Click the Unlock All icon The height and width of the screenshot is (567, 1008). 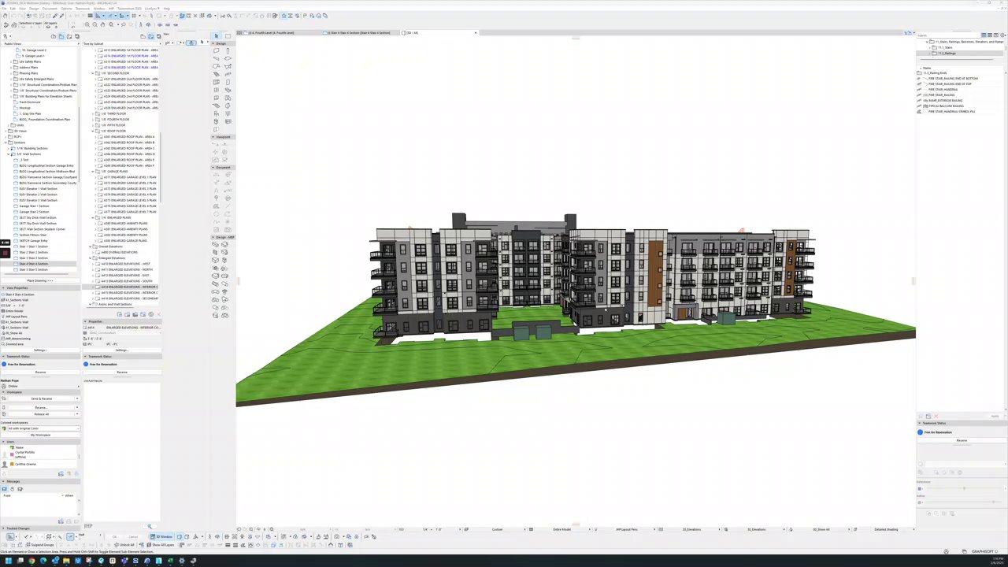click(116, 545)
